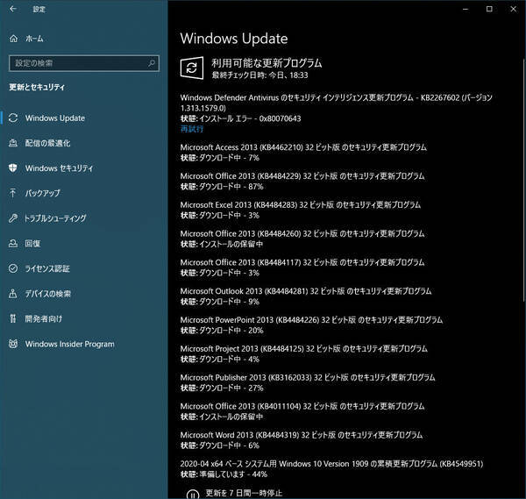Viewport: 526px width, 499px height.
Task: Click Microsoft Outlook 2013 (KB4484281) entry
Action: tap(306, 291)
